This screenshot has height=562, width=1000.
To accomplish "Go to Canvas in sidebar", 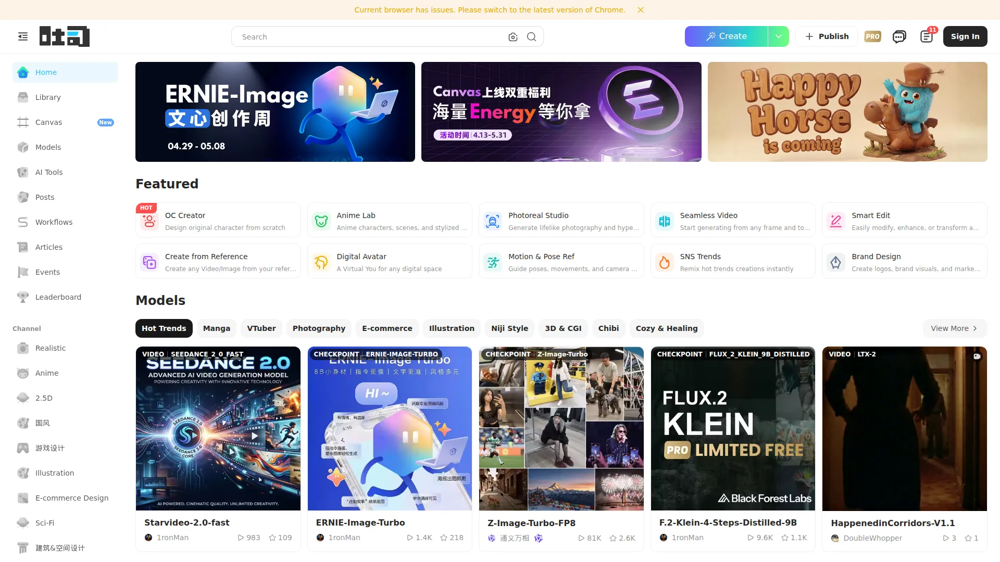I will [66, 122].
